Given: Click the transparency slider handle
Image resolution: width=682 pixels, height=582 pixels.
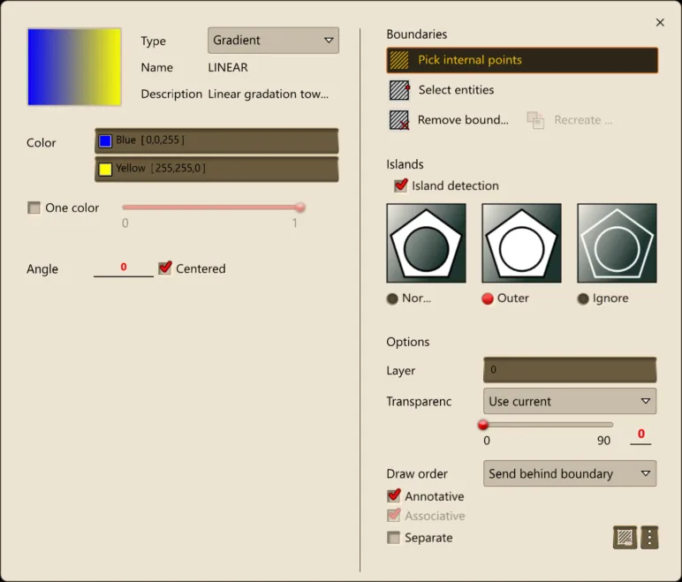Looking at the screenshot, I should click(483, 425).
